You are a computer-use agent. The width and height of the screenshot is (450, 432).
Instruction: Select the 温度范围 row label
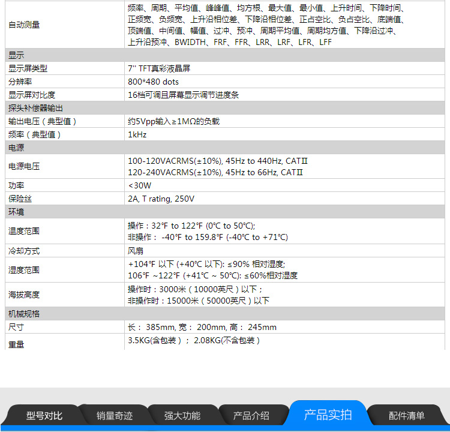[25, 232]
